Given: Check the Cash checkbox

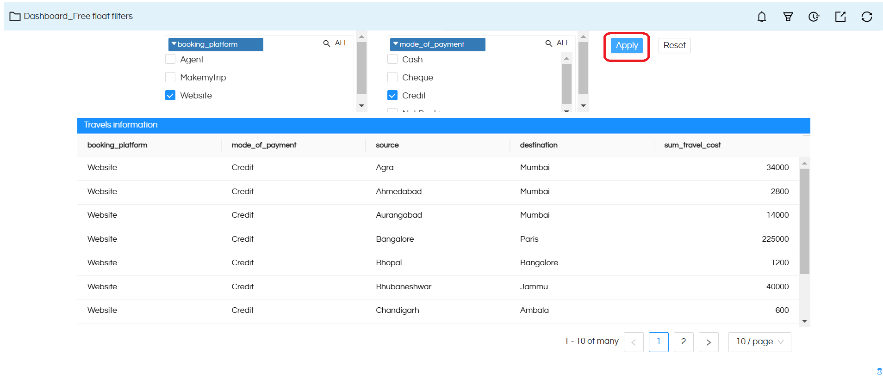Looking at the screenshot, I should [392, 59].
